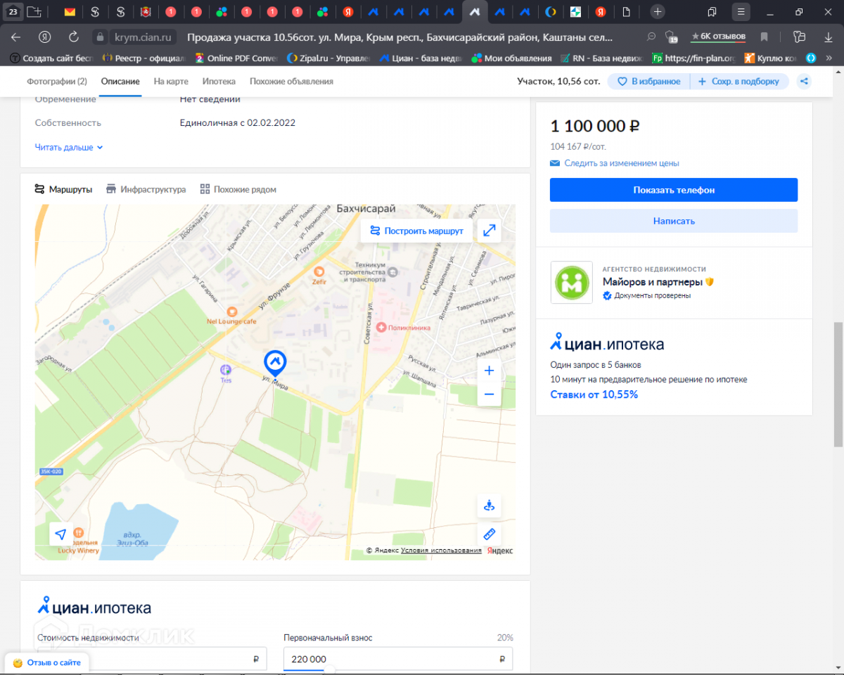
Task: Open the browser main menu
Action: (x=740, y=12)
